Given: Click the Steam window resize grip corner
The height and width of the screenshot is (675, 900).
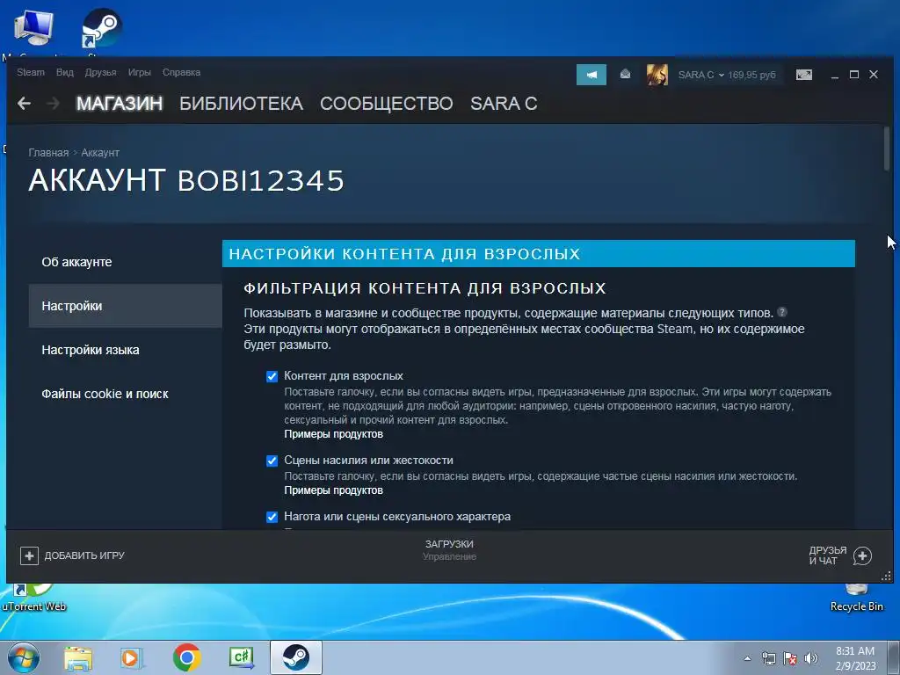Looking at the screenshot, I should tap(886, 576).
